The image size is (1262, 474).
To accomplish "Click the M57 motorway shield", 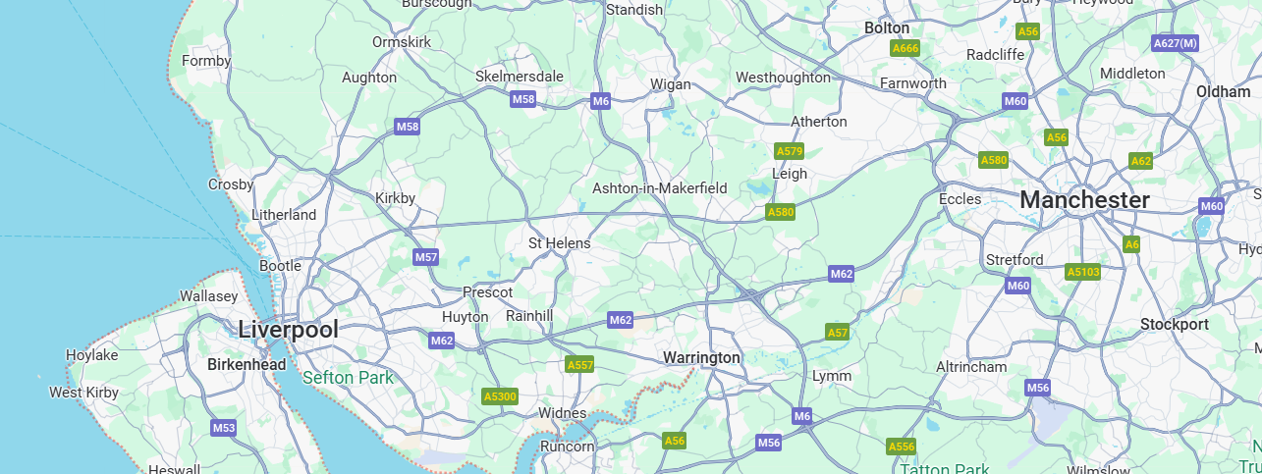I will [x=426, y=257].
